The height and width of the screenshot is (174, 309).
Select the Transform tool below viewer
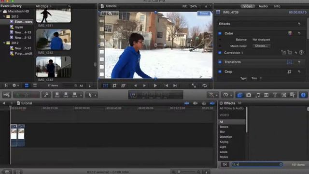[106, 86]
